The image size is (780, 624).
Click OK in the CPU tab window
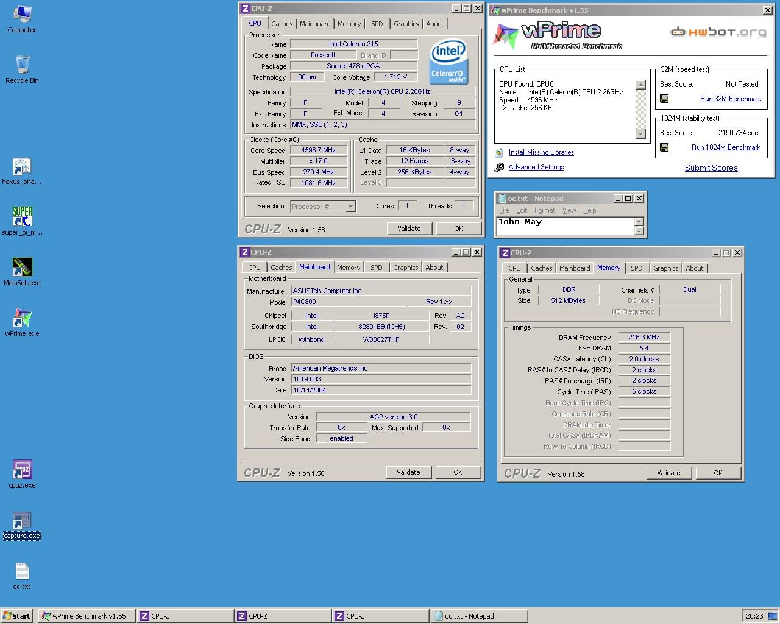pos(458,229)
